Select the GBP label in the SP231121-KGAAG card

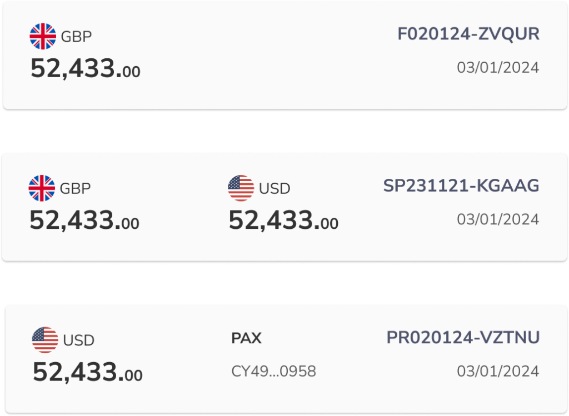click(x=75, y=189)
